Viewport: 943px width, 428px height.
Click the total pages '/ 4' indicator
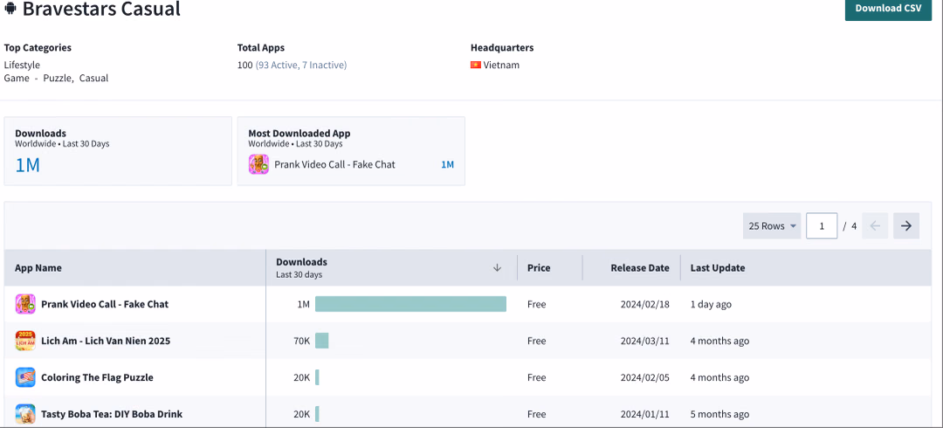pos(850,225)
